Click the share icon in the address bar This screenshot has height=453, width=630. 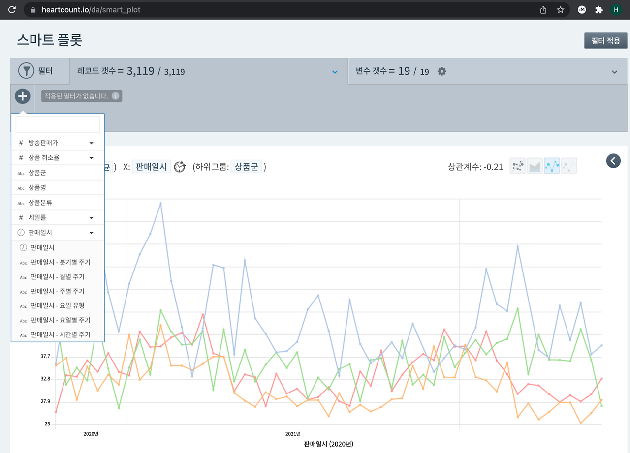coord(543,10)
